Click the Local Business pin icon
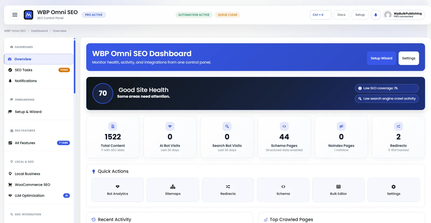Viewport: 431px width, 223px height. [10, 174]
